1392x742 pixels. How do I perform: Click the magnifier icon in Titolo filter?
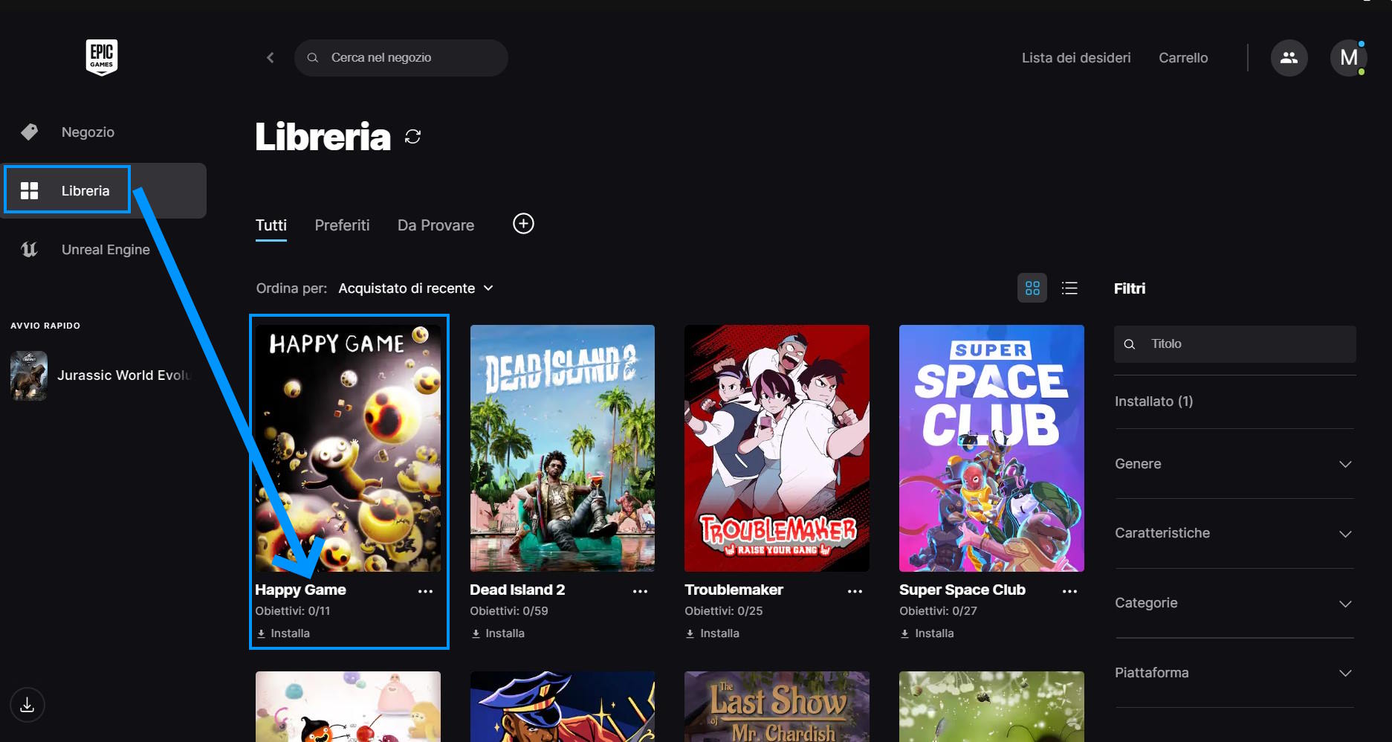(x=1130, y=344)
